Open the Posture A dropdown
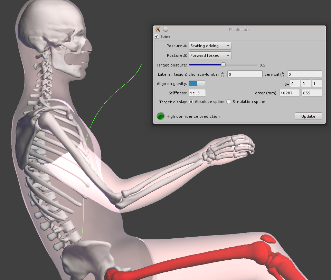This screenshot has height=280, width=331. click(x=210, y=46)
